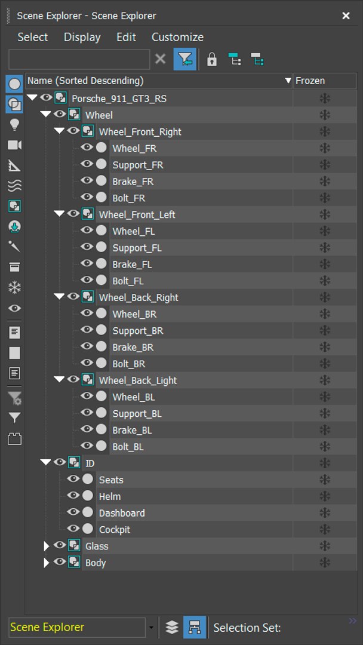Select the Support_FL object row

pyautogui.click(x=233, y=248)
